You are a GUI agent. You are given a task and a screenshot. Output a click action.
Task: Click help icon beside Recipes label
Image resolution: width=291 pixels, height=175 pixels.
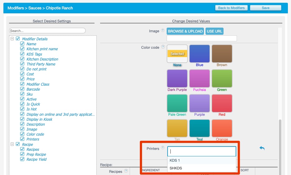pos(126,171)
